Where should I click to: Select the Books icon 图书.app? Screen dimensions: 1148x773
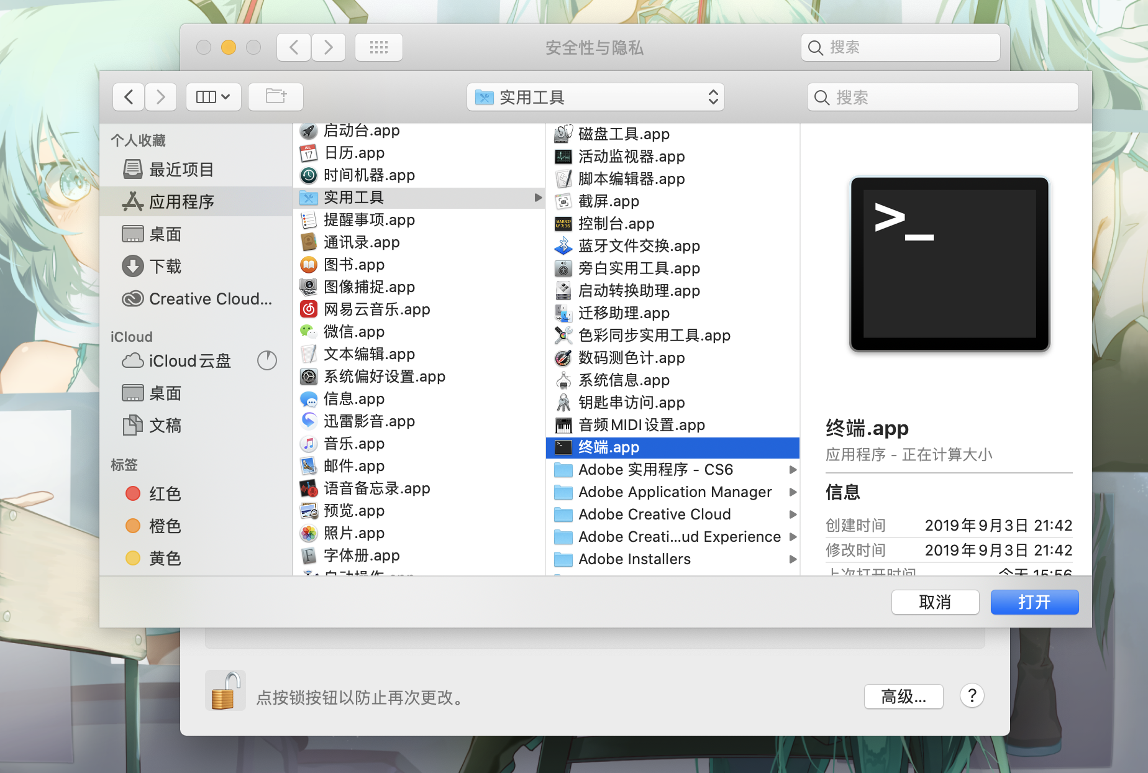pos(309,265)
